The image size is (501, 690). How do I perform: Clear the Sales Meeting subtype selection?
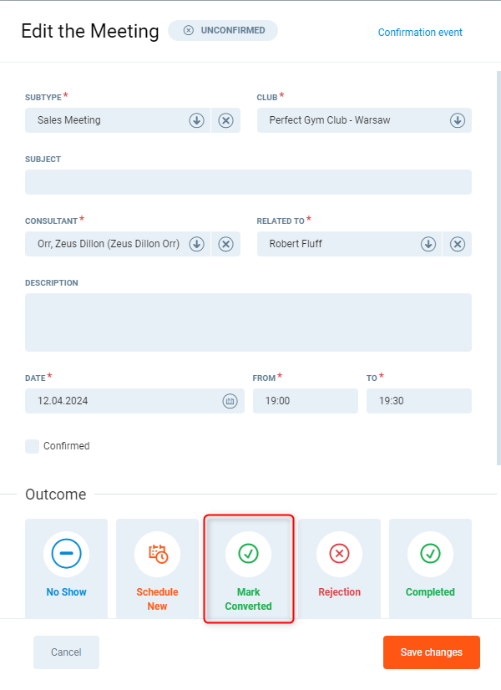tap(225, 120)
